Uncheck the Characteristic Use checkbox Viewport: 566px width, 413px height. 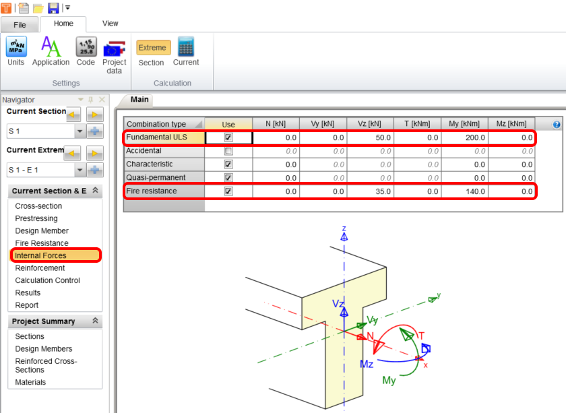point(228,164)
